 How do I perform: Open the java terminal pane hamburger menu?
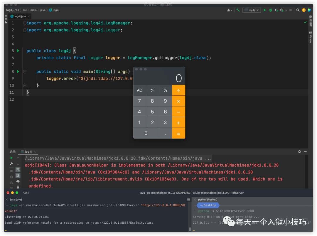pyautogui.click(x=189, y=199)
